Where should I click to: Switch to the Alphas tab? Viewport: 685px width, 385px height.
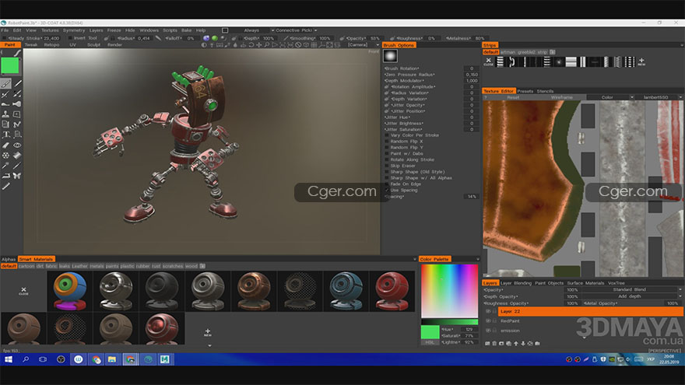[9, 259]
